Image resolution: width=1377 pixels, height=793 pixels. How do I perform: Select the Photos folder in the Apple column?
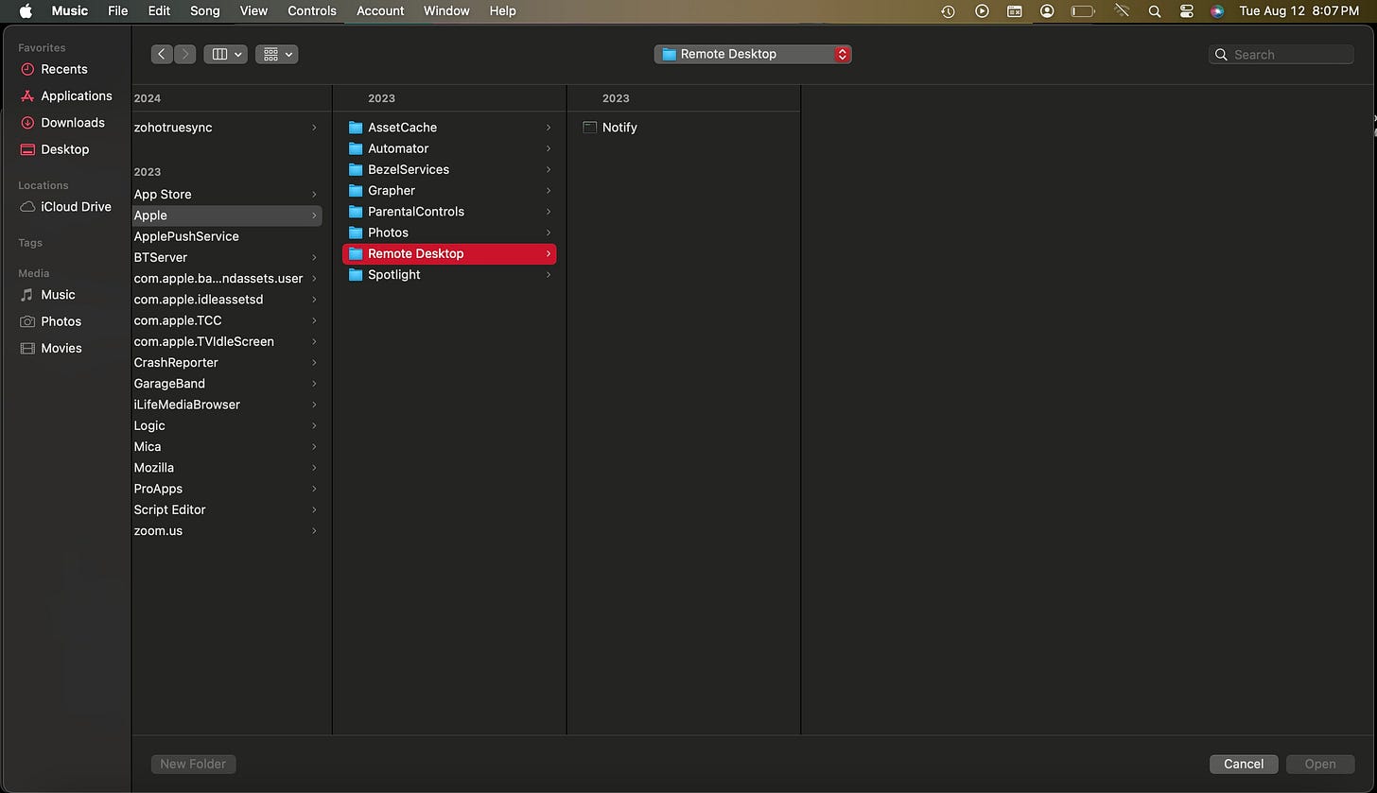[449, 233]
